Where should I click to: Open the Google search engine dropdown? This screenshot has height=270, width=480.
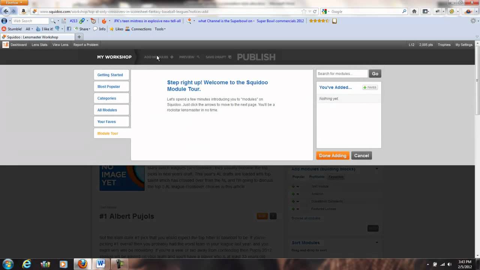click(326, 12)
